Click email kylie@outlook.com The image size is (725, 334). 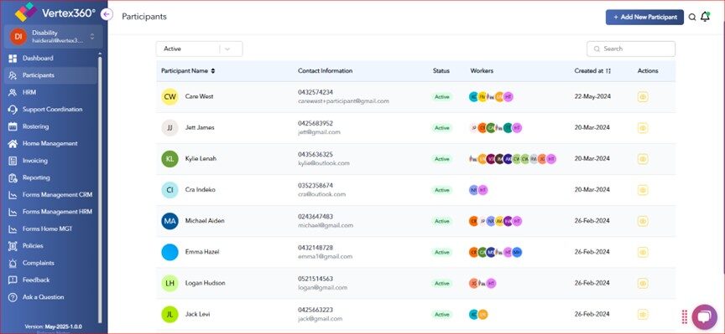point(324,163)
